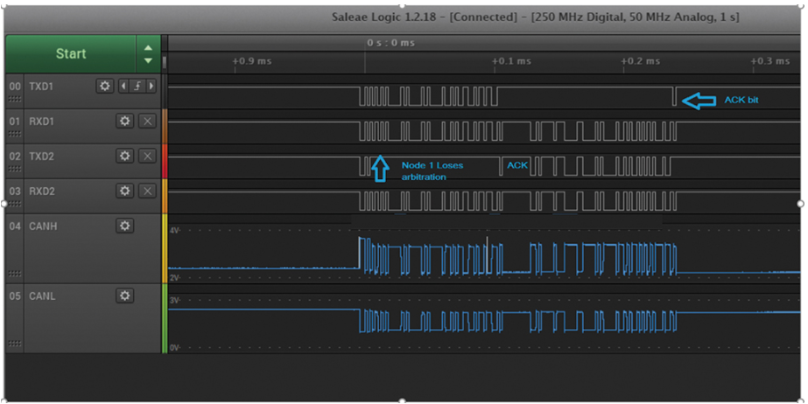
Task: Grab the drag handle of channel 00
Action: 15,99
